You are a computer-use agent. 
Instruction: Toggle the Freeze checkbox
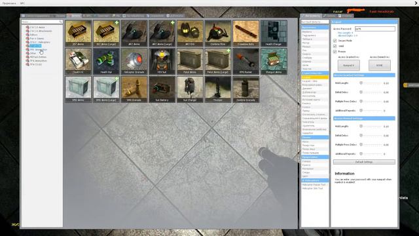tap(335, 51)
